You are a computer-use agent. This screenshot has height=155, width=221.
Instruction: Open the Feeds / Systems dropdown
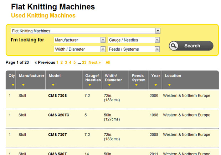point(133,49)
